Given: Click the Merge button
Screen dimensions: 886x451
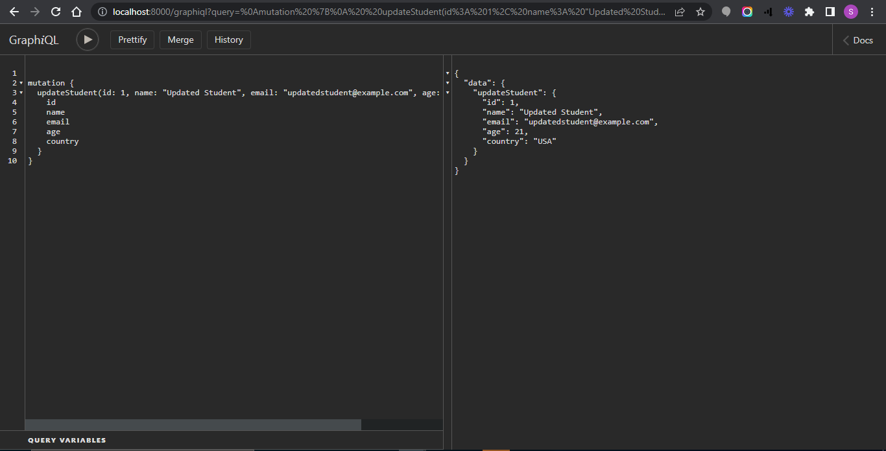Looking at the screenshot, I should tap(180, 40).
